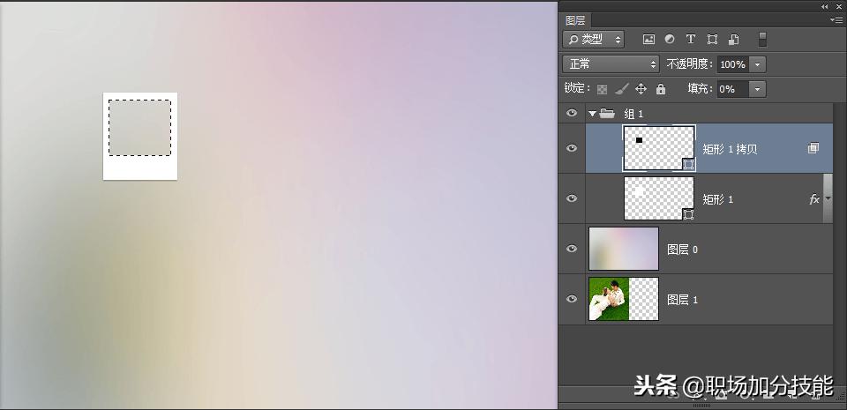The width and height of the screenshot is (847, 410).
Task: Click fx effects icon on 矩形 1
Action: point(813,199)
